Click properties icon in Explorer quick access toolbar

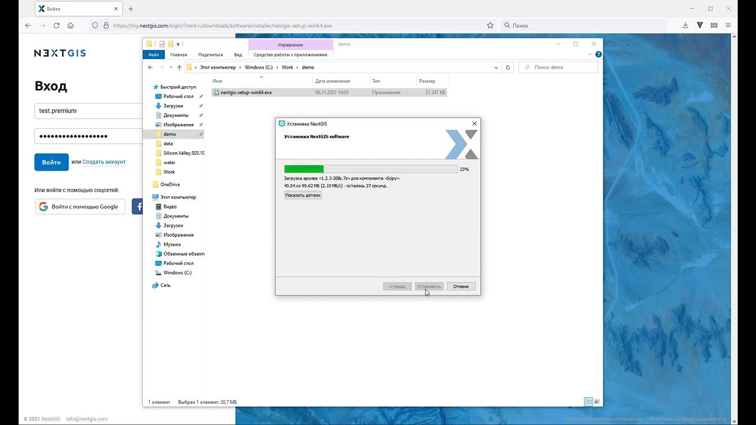point(162,44)
